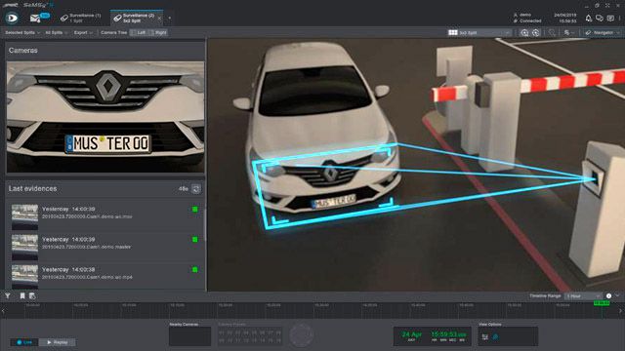The width and height of the screenshot is (625, 351).
Task: Click the bookmark icon above timeline
Action: tap(22, 295)
